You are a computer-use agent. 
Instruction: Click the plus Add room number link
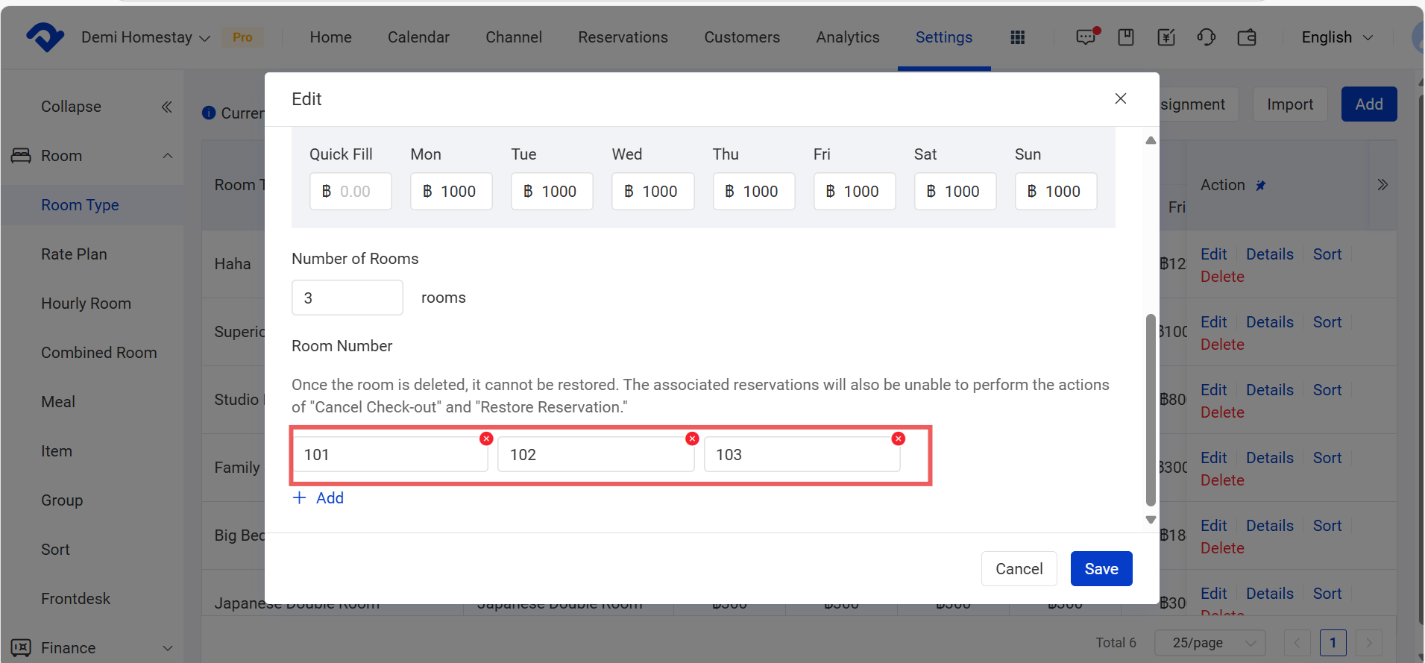tap(318, 498)
